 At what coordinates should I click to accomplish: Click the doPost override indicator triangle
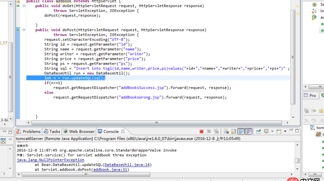click(x=18, y=29)
